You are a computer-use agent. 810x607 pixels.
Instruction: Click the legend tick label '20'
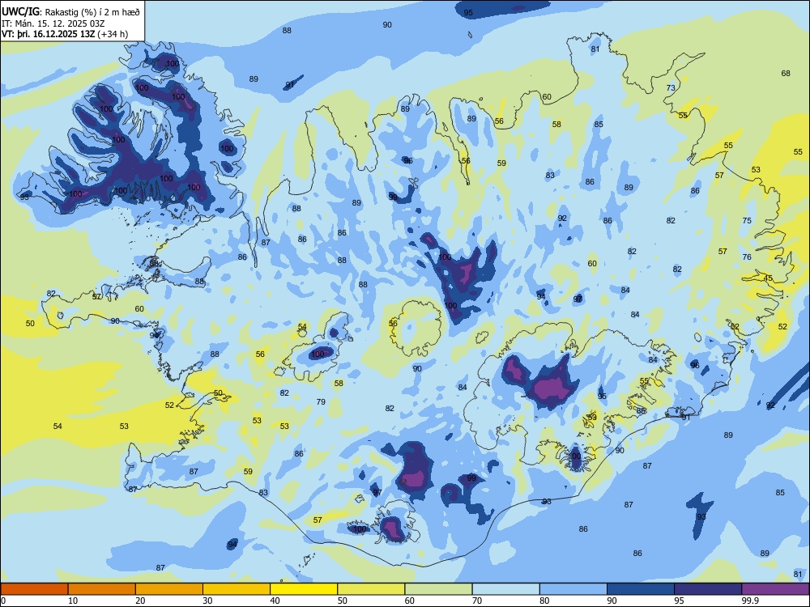[x=140, y=601]
